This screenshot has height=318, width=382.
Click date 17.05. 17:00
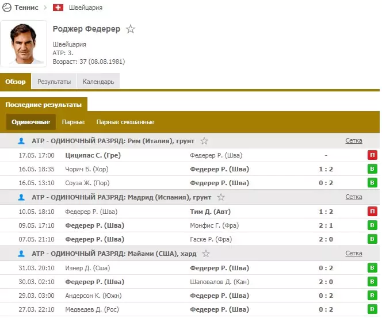pos(37,155)
